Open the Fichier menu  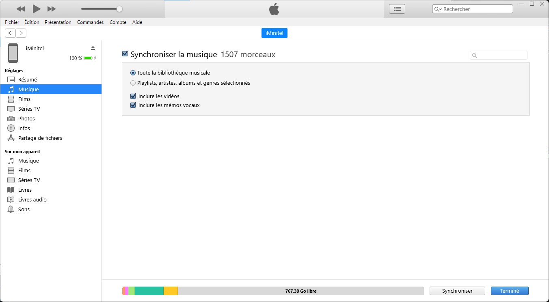pyautogui.click(x=12, y=22)
